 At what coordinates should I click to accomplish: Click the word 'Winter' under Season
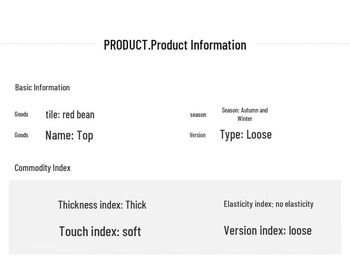pos(245,119)
